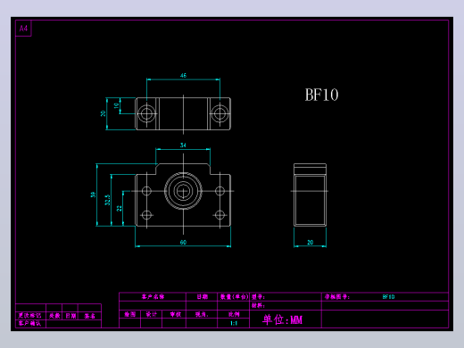Select the 比例 scale label
Viewport: 464px width, 348px height.
234,314
